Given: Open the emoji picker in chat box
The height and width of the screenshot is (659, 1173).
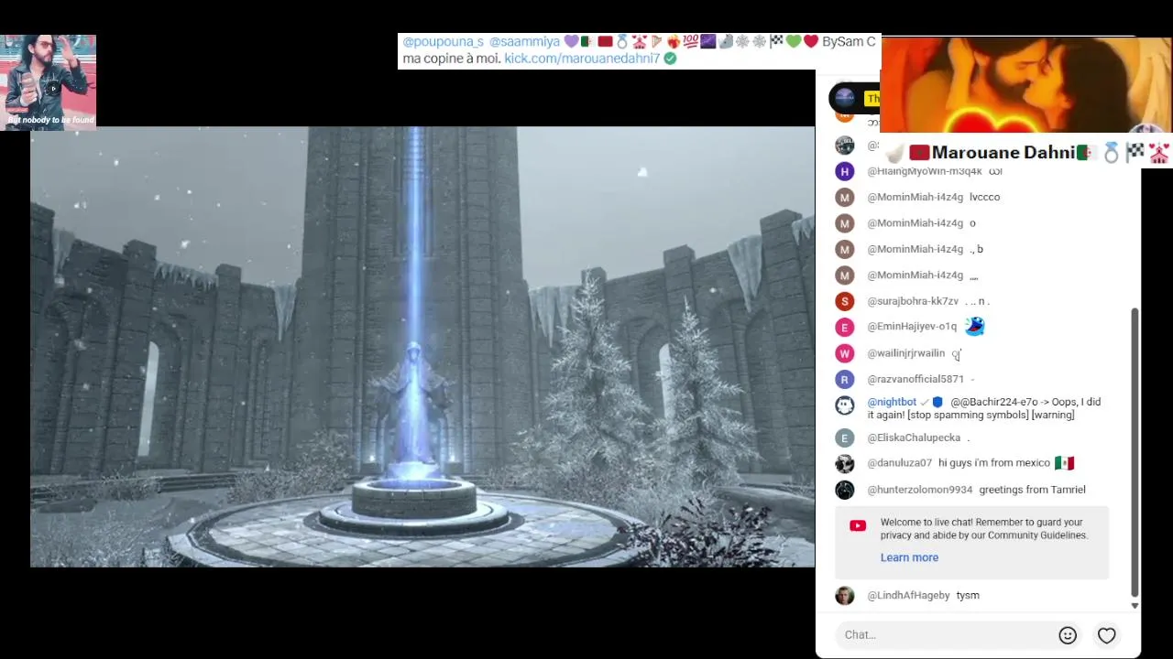Looking at the screenshot, I should (x=1068, y=635).
